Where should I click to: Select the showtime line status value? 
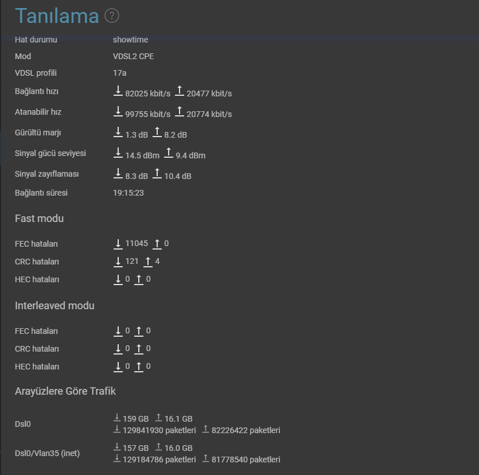tap(130, 40)
